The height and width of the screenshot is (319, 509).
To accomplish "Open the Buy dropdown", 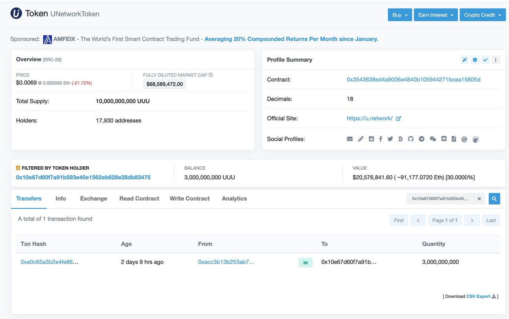I will [x=400, y=15].
